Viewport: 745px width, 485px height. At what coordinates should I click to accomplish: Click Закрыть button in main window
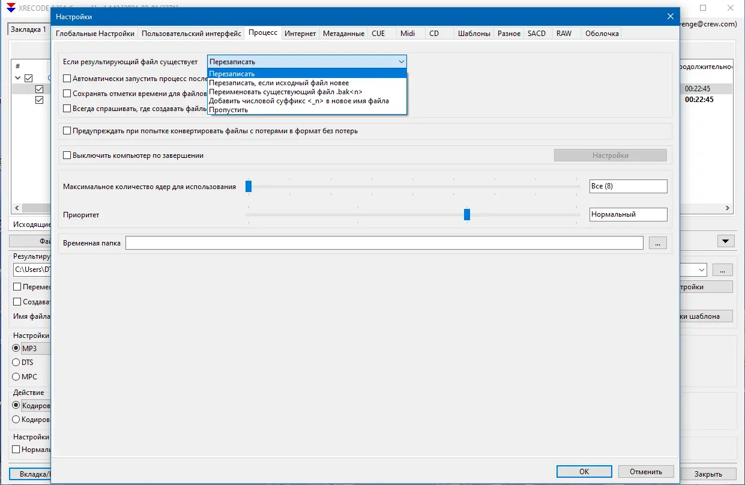pyautogui.click(x=708, y=474)
